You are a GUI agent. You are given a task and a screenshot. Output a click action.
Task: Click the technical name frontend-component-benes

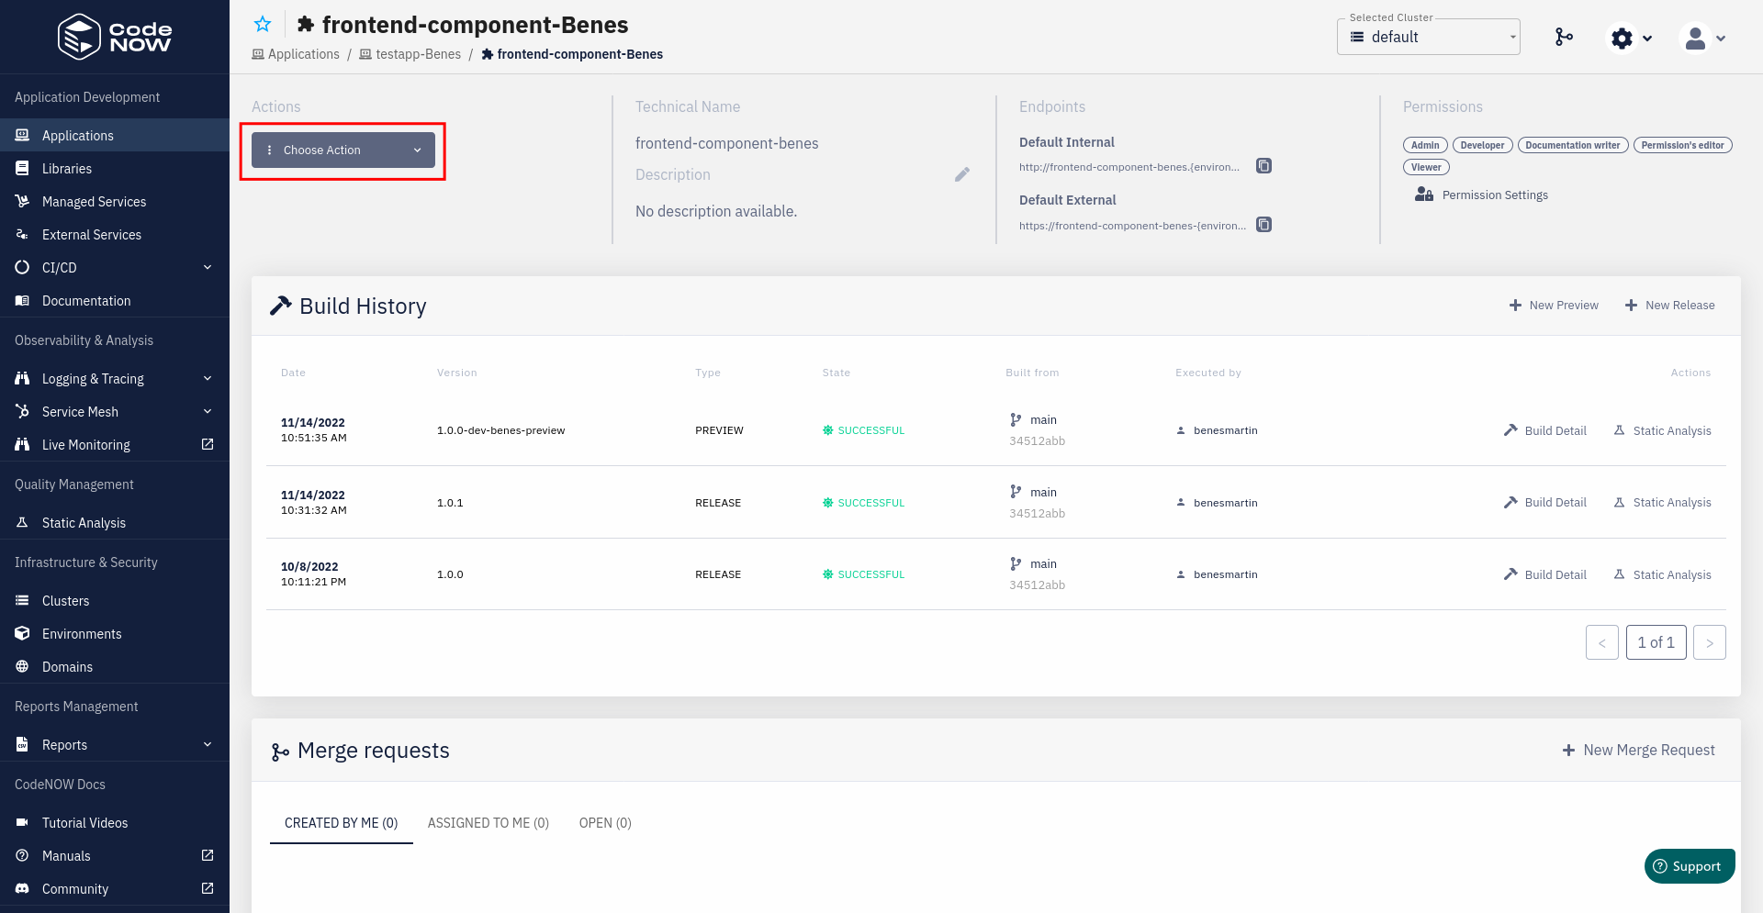click(x=726, y=143)
